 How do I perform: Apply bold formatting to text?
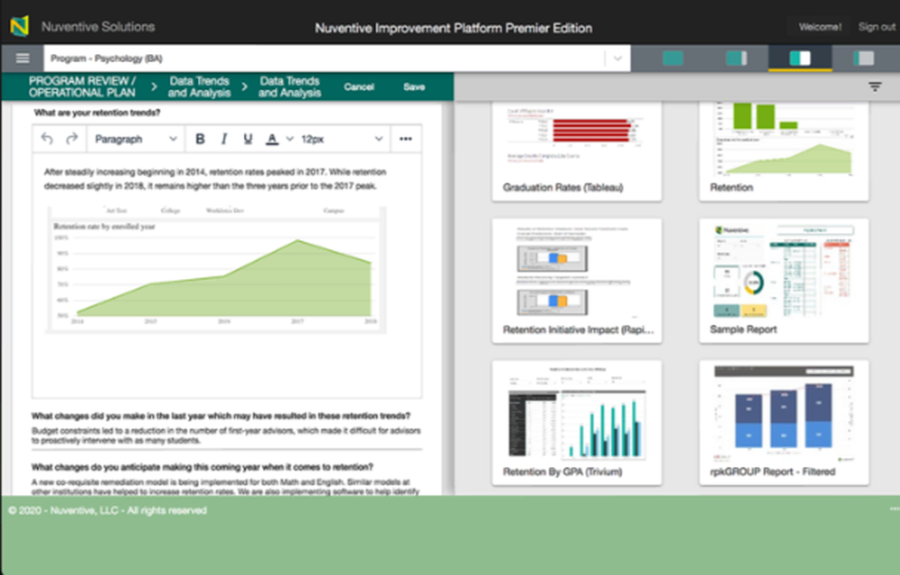point(199,139)
